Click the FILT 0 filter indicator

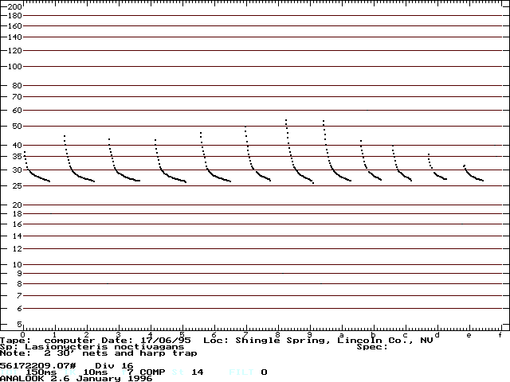point(248,372)
